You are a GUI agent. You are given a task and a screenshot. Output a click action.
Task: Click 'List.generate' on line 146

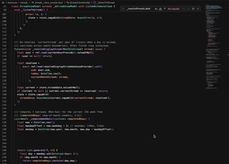pyautogui.click(x=36, y=150)
